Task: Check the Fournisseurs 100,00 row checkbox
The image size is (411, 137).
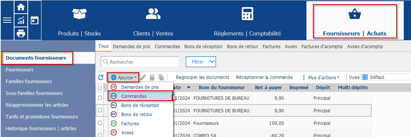Action: coord(100,123)
